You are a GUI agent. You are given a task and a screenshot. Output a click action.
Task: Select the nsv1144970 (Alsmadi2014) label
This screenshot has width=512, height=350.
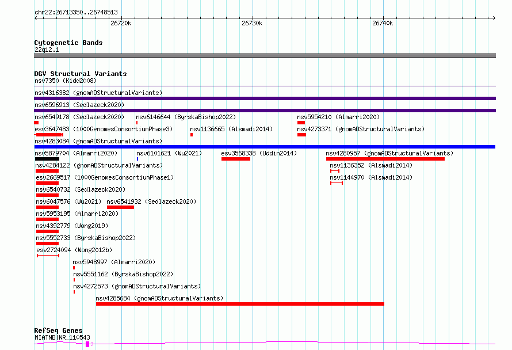371,177
